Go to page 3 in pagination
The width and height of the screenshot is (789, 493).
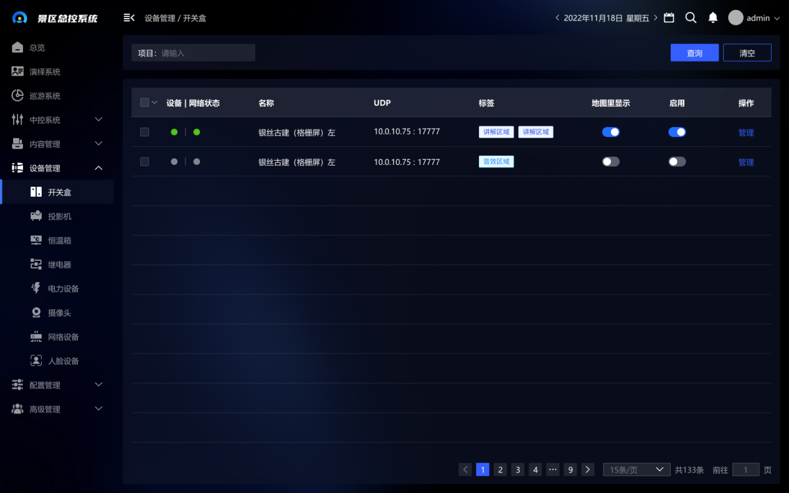(x=517, y=470)
